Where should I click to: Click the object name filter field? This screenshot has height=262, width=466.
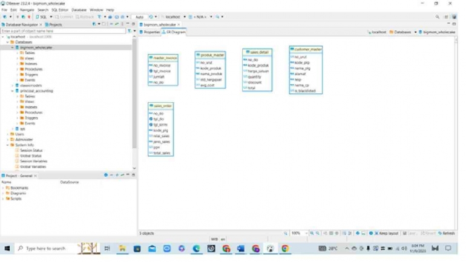tap(63, 31)
